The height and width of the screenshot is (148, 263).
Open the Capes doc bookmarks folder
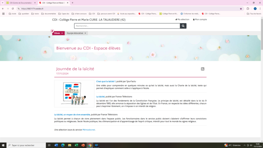[x=64, y=14]
